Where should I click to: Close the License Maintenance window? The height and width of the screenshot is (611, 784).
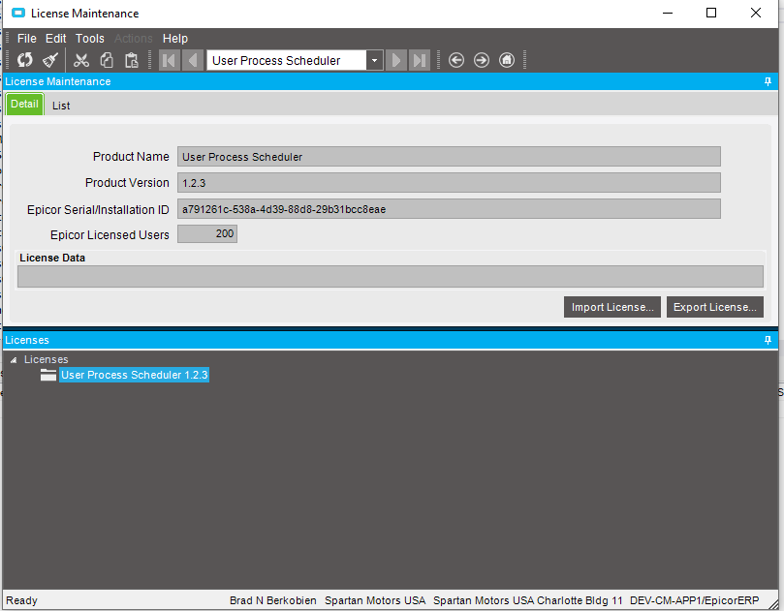(756, 13)
